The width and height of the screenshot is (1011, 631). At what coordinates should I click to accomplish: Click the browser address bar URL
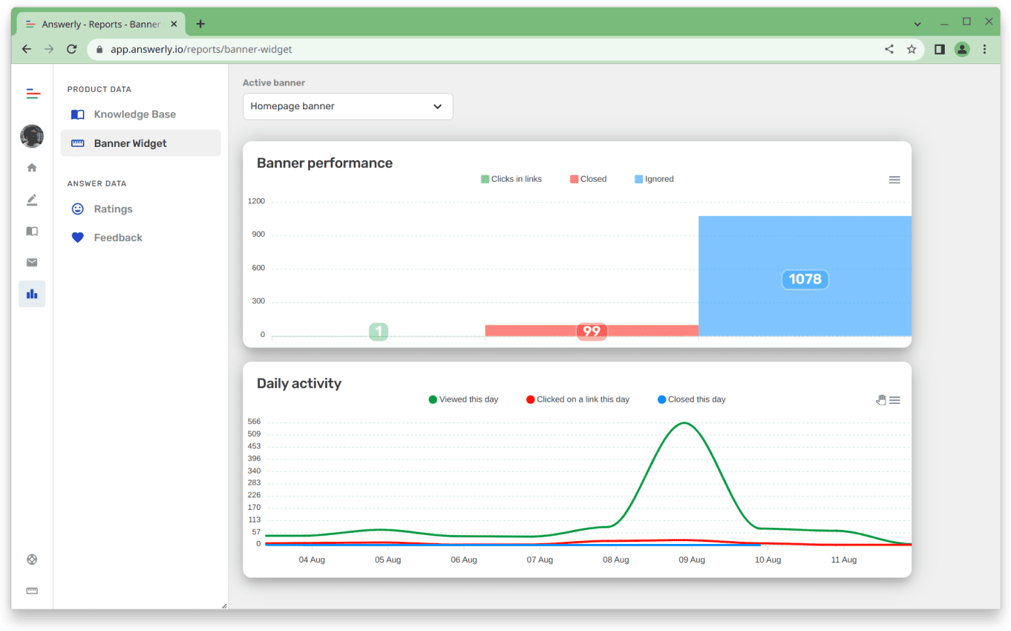click(201, 49)
